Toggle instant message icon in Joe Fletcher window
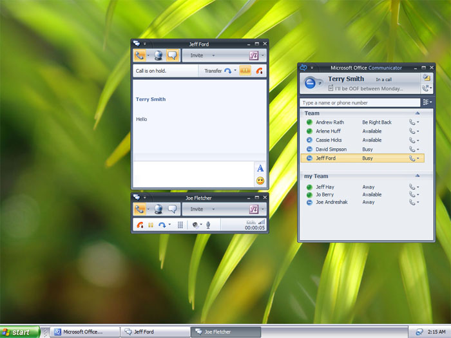This screenshot has width=451, height=338. [173, 209]
